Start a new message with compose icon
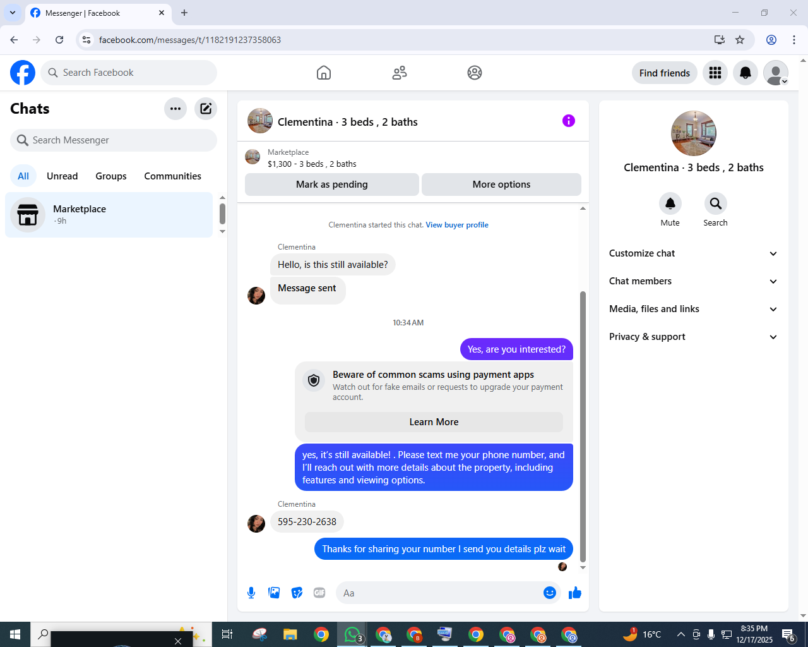 (206, 109)
